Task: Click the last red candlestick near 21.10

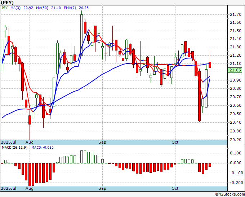Action: tap(210, 65)
